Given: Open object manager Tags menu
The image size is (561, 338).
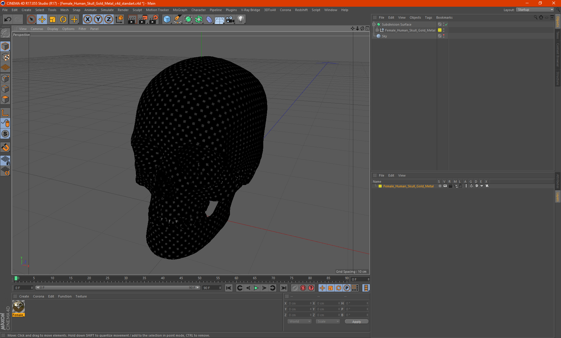Looking at the screenshot, I should (x=428, y=17).
